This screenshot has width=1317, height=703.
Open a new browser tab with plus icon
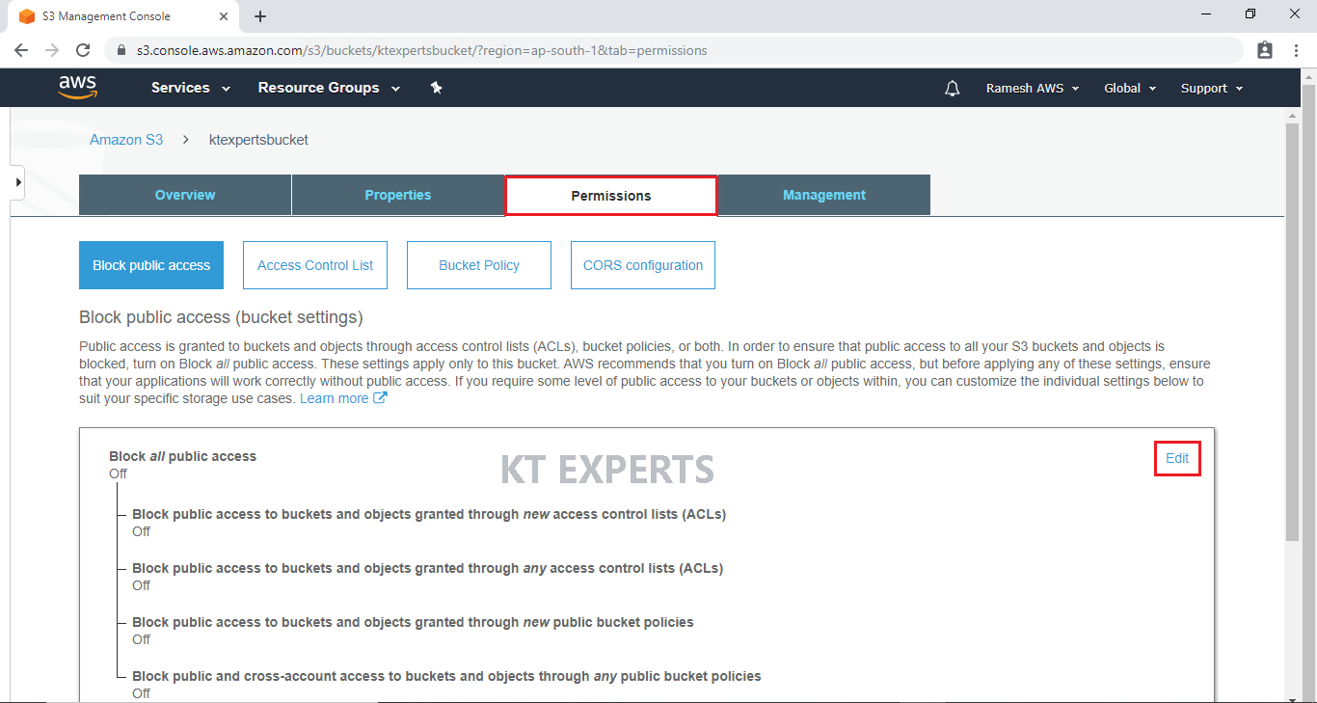pos(260,16)
